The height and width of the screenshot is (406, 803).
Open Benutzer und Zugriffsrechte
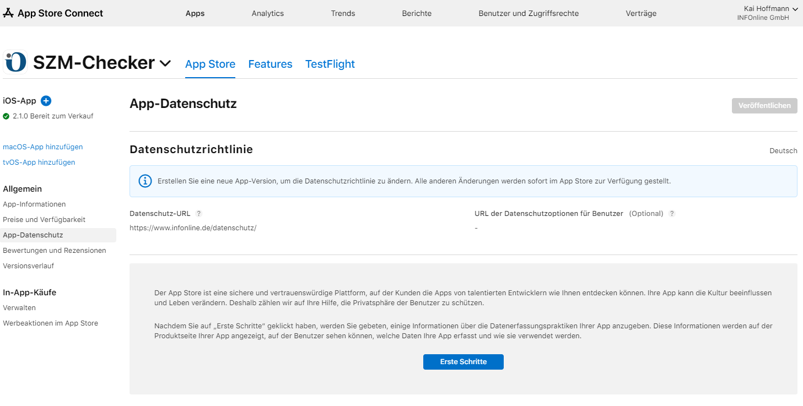[529, 13]
